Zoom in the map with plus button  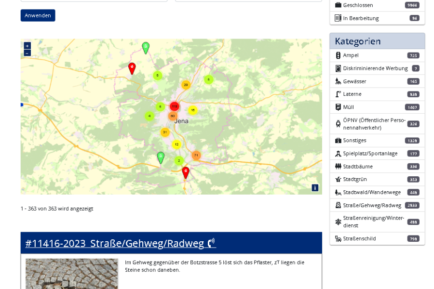27,46
